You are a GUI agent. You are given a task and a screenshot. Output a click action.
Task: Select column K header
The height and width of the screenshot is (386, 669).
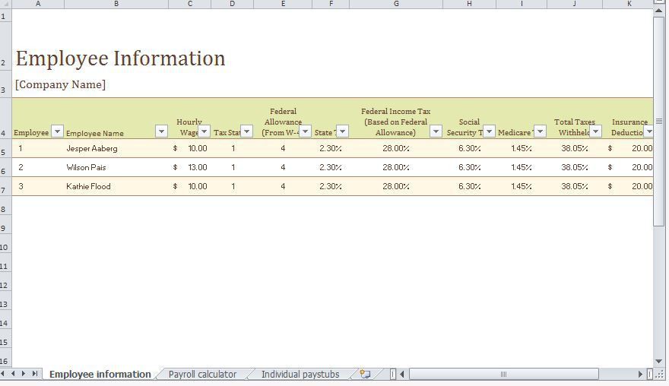(x=629, y=4)
